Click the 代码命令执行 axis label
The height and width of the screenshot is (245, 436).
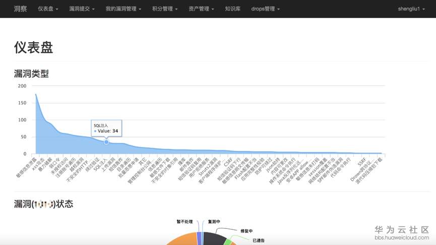tap(341, 168)
